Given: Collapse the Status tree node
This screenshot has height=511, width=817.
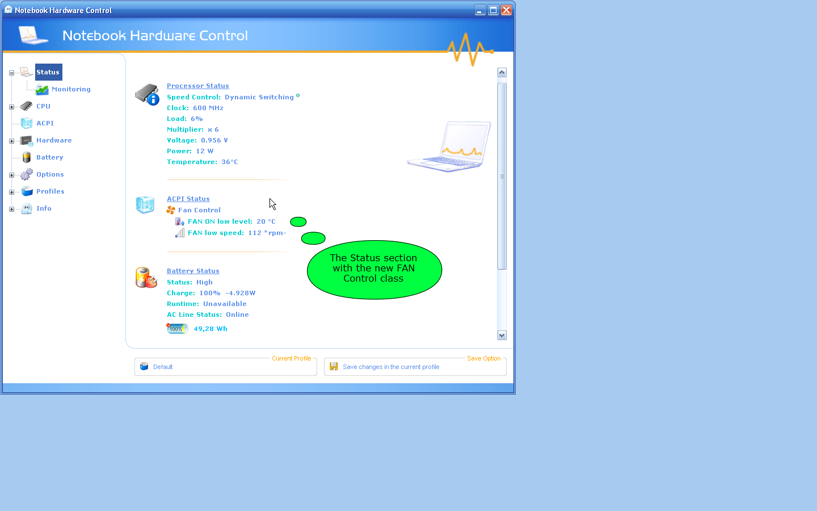Looking at the screenshot, I should [11, 73].
